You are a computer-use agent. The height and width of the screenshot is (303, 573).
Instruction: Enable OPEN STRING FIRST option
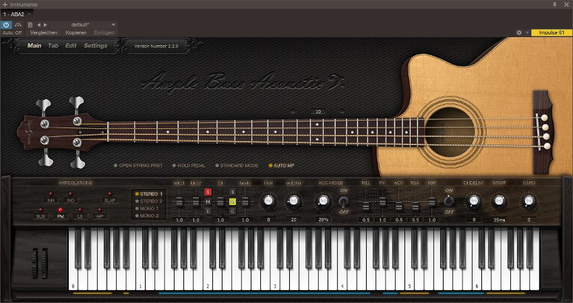[138, 165]
